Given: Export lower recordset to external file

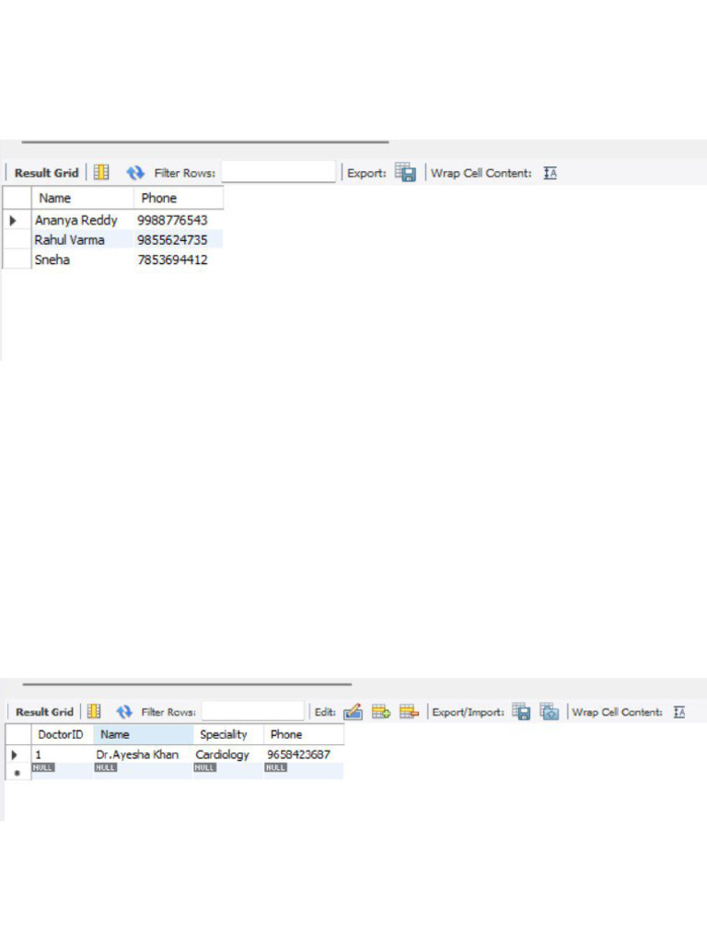Looking at the screenshot, I should click(521, 712).
